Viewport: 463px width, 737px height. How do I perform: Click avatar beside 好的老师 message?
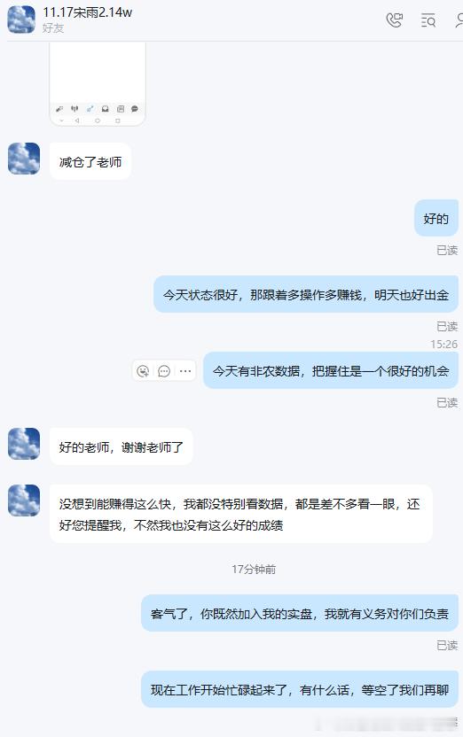click(24, 444)
